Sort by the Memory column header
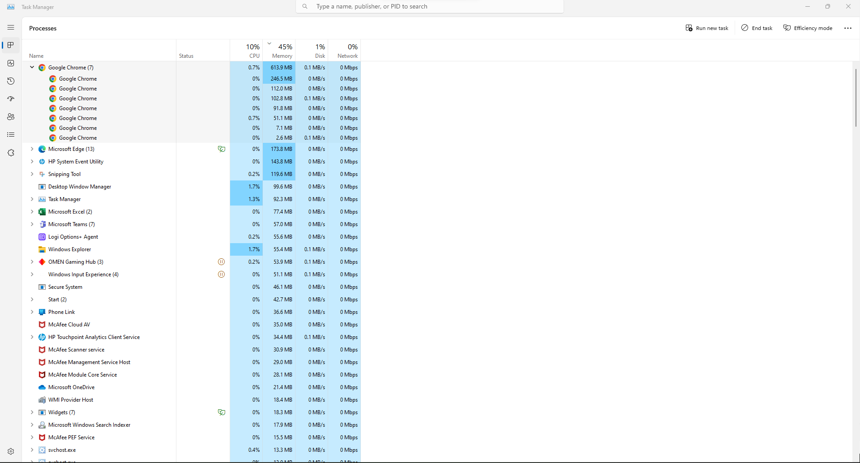Image resolution: width=860 pixels, height=463 pixels. pyautogui.click(x=279, y=50)
